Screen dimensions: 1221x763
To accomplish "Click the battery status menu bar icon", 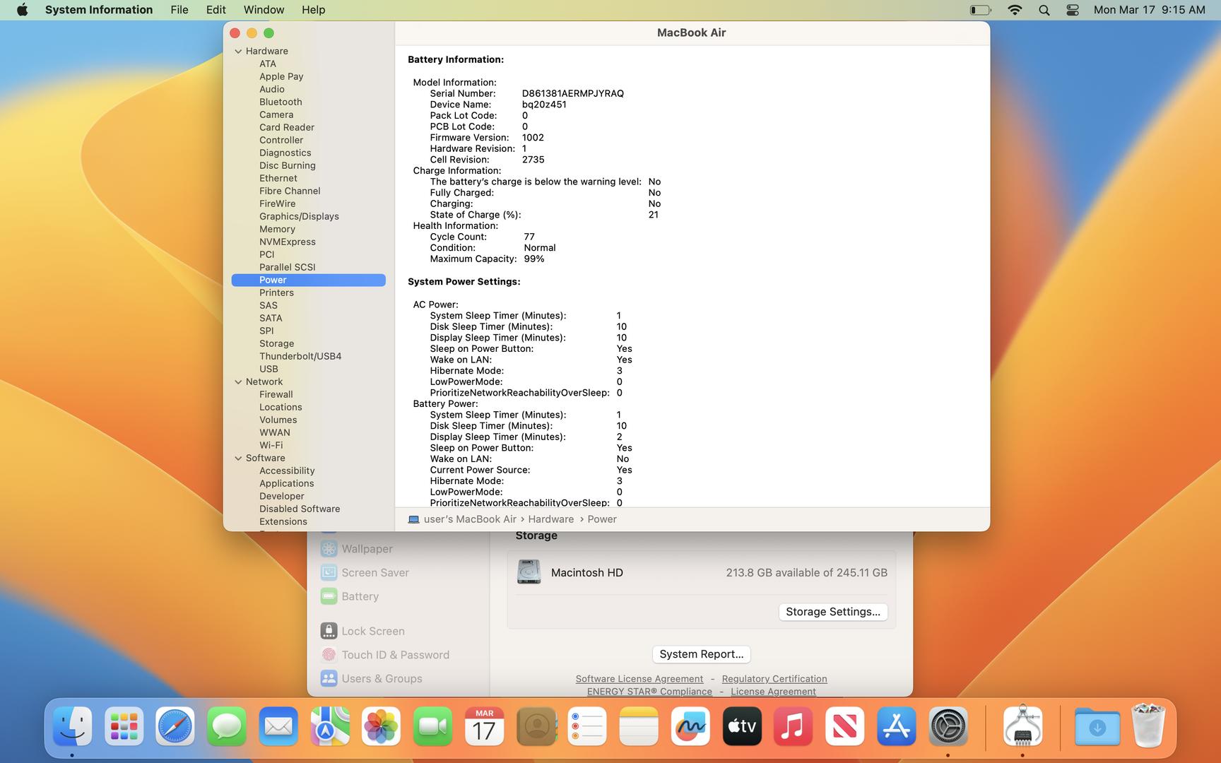I will [980, 10].
